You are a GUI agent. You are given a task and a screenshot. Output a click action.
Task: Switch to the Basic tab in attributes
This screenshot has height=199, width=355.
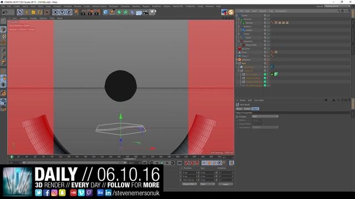tap(239, 109)
